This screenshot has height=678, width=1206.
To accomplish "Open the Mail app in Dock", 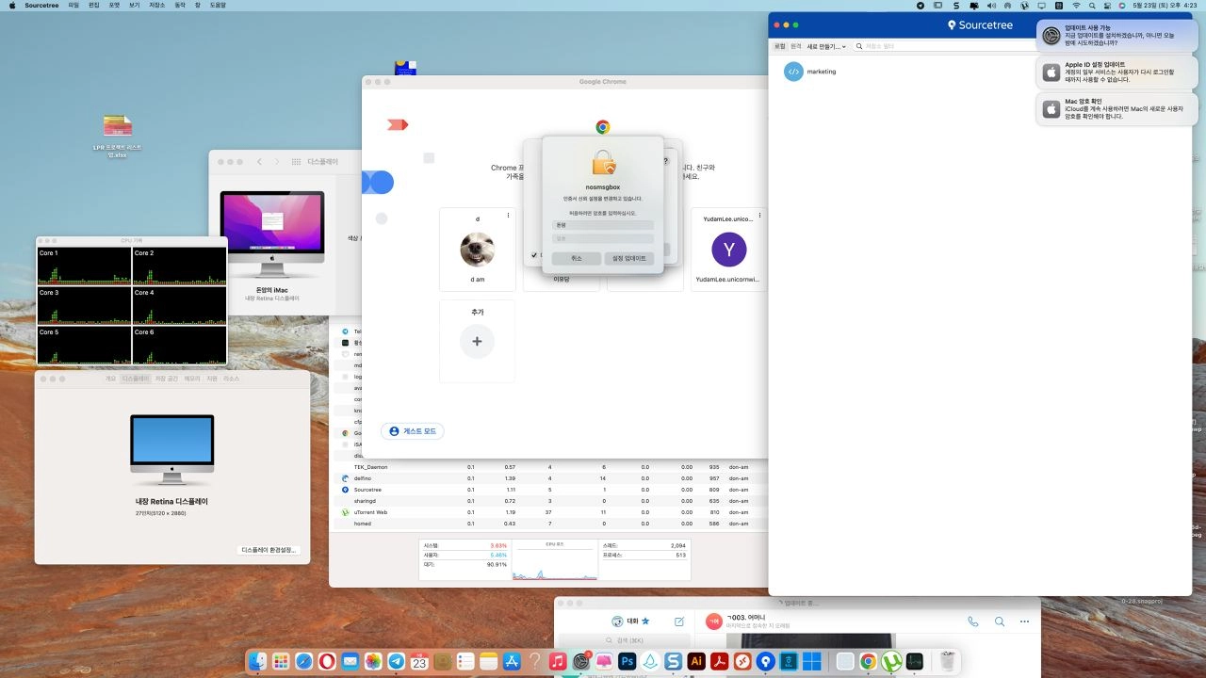I will pos(350,662).
